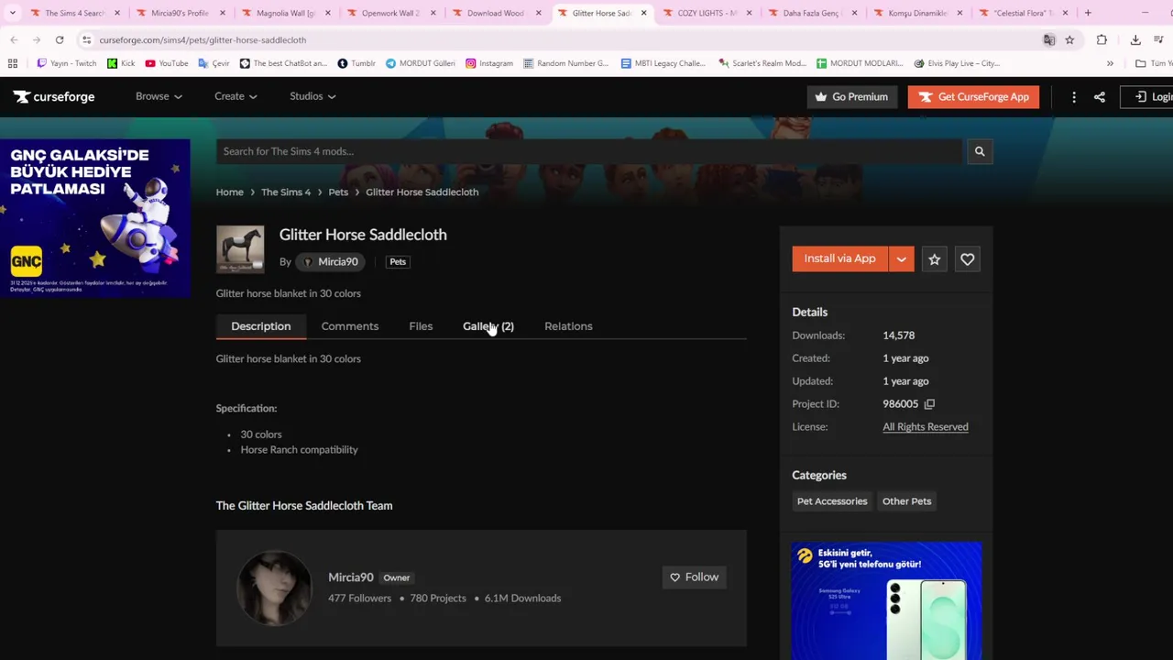1173x660 pixels.
Task: Open MORDUT Gülleri bookmark
Action: [420, 63]
